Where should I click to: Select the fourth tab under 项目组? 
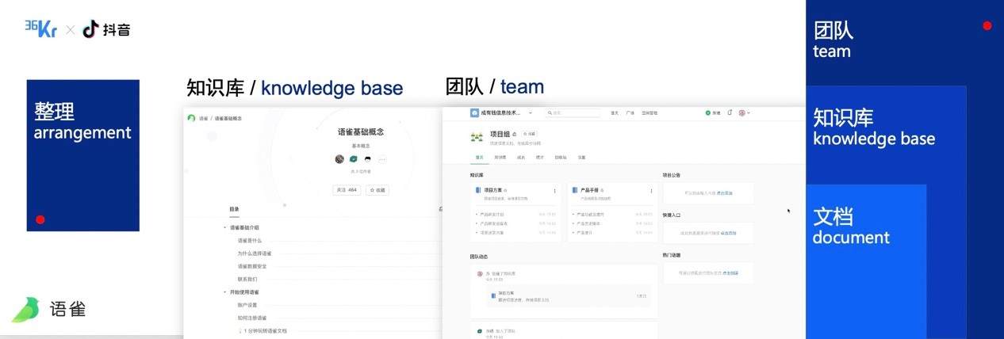pos(540,158)
